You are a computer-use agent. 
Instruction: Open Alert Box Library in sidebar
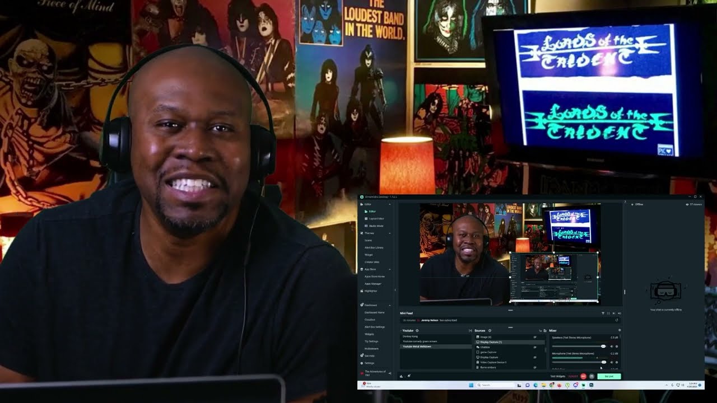click(x=374, y=247)
